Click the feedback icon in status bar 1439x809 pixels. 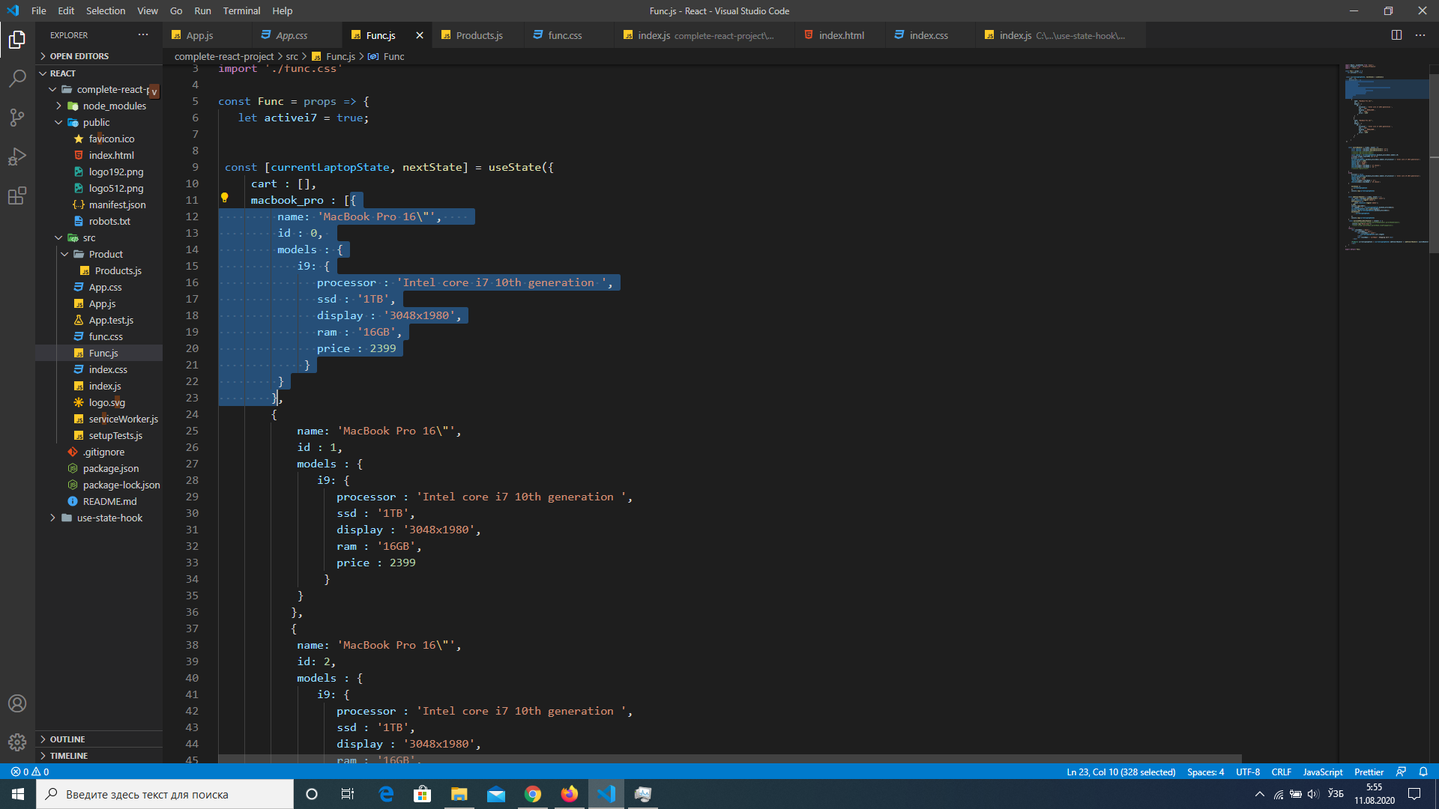[x=1401, y=772]
